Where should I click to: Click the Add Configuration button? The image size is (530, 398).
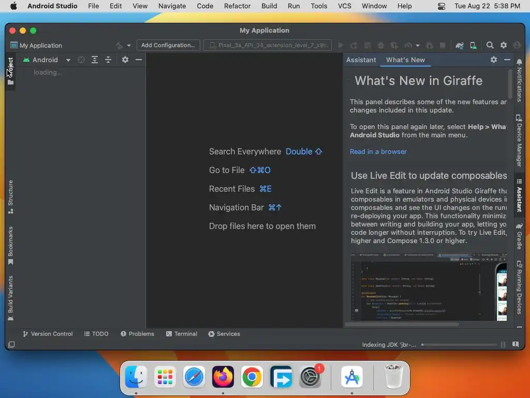pyautogui.click(x=168, y=45)
